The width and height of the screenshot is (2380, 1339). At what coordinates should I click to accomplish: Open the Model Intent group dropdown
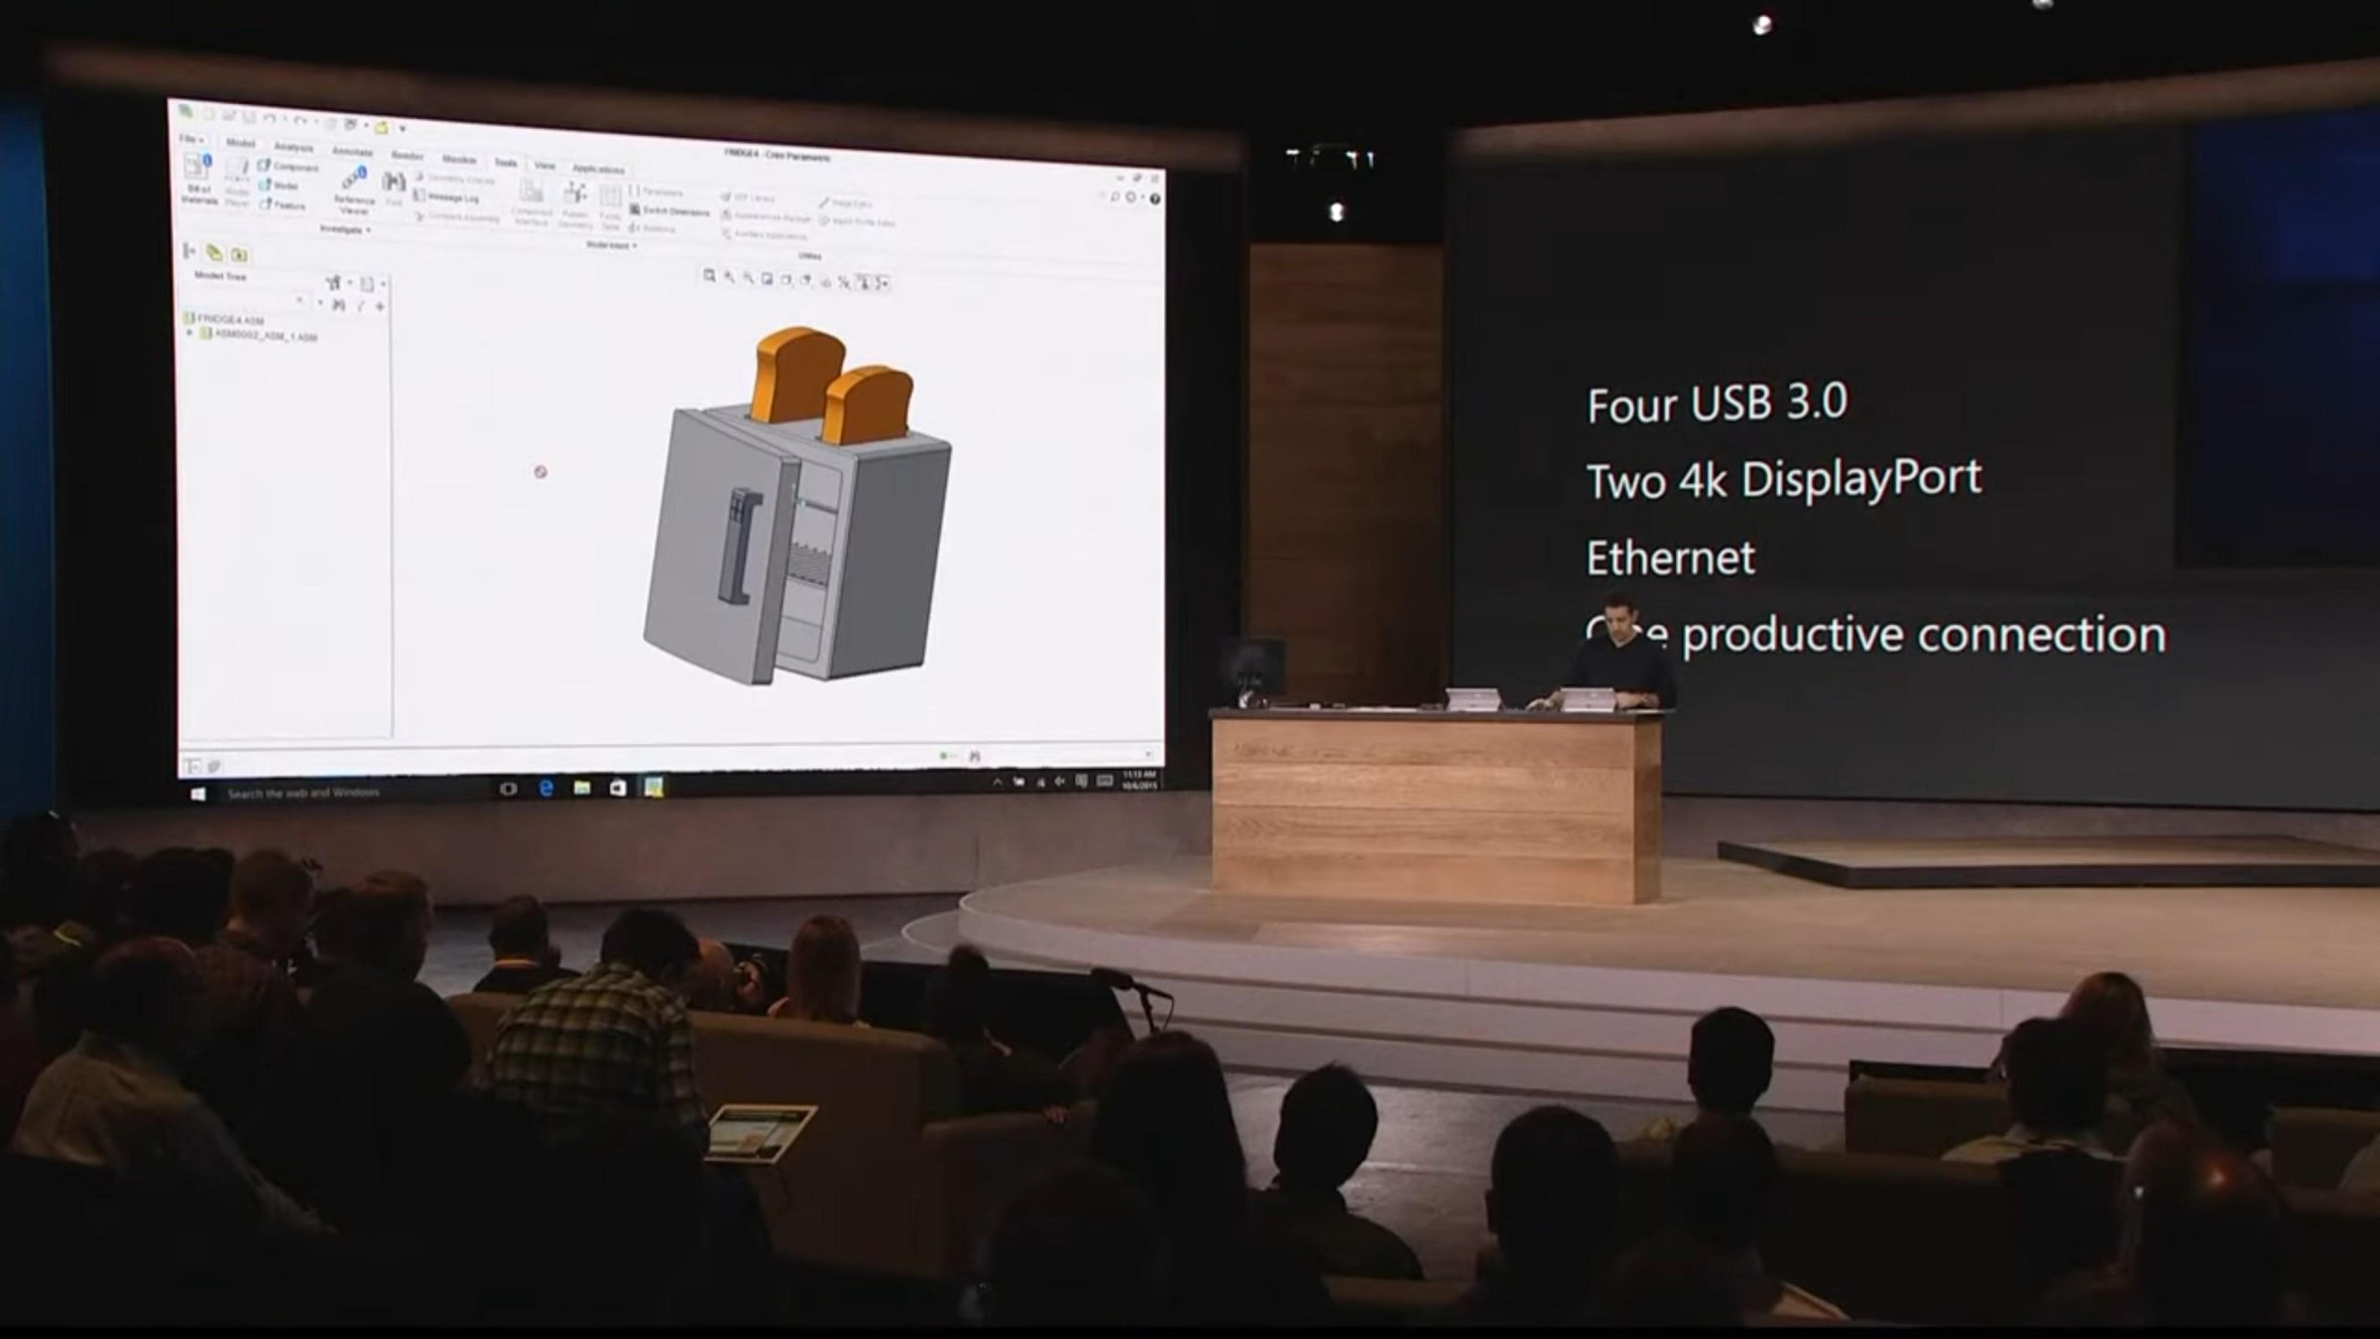[611, 245]
